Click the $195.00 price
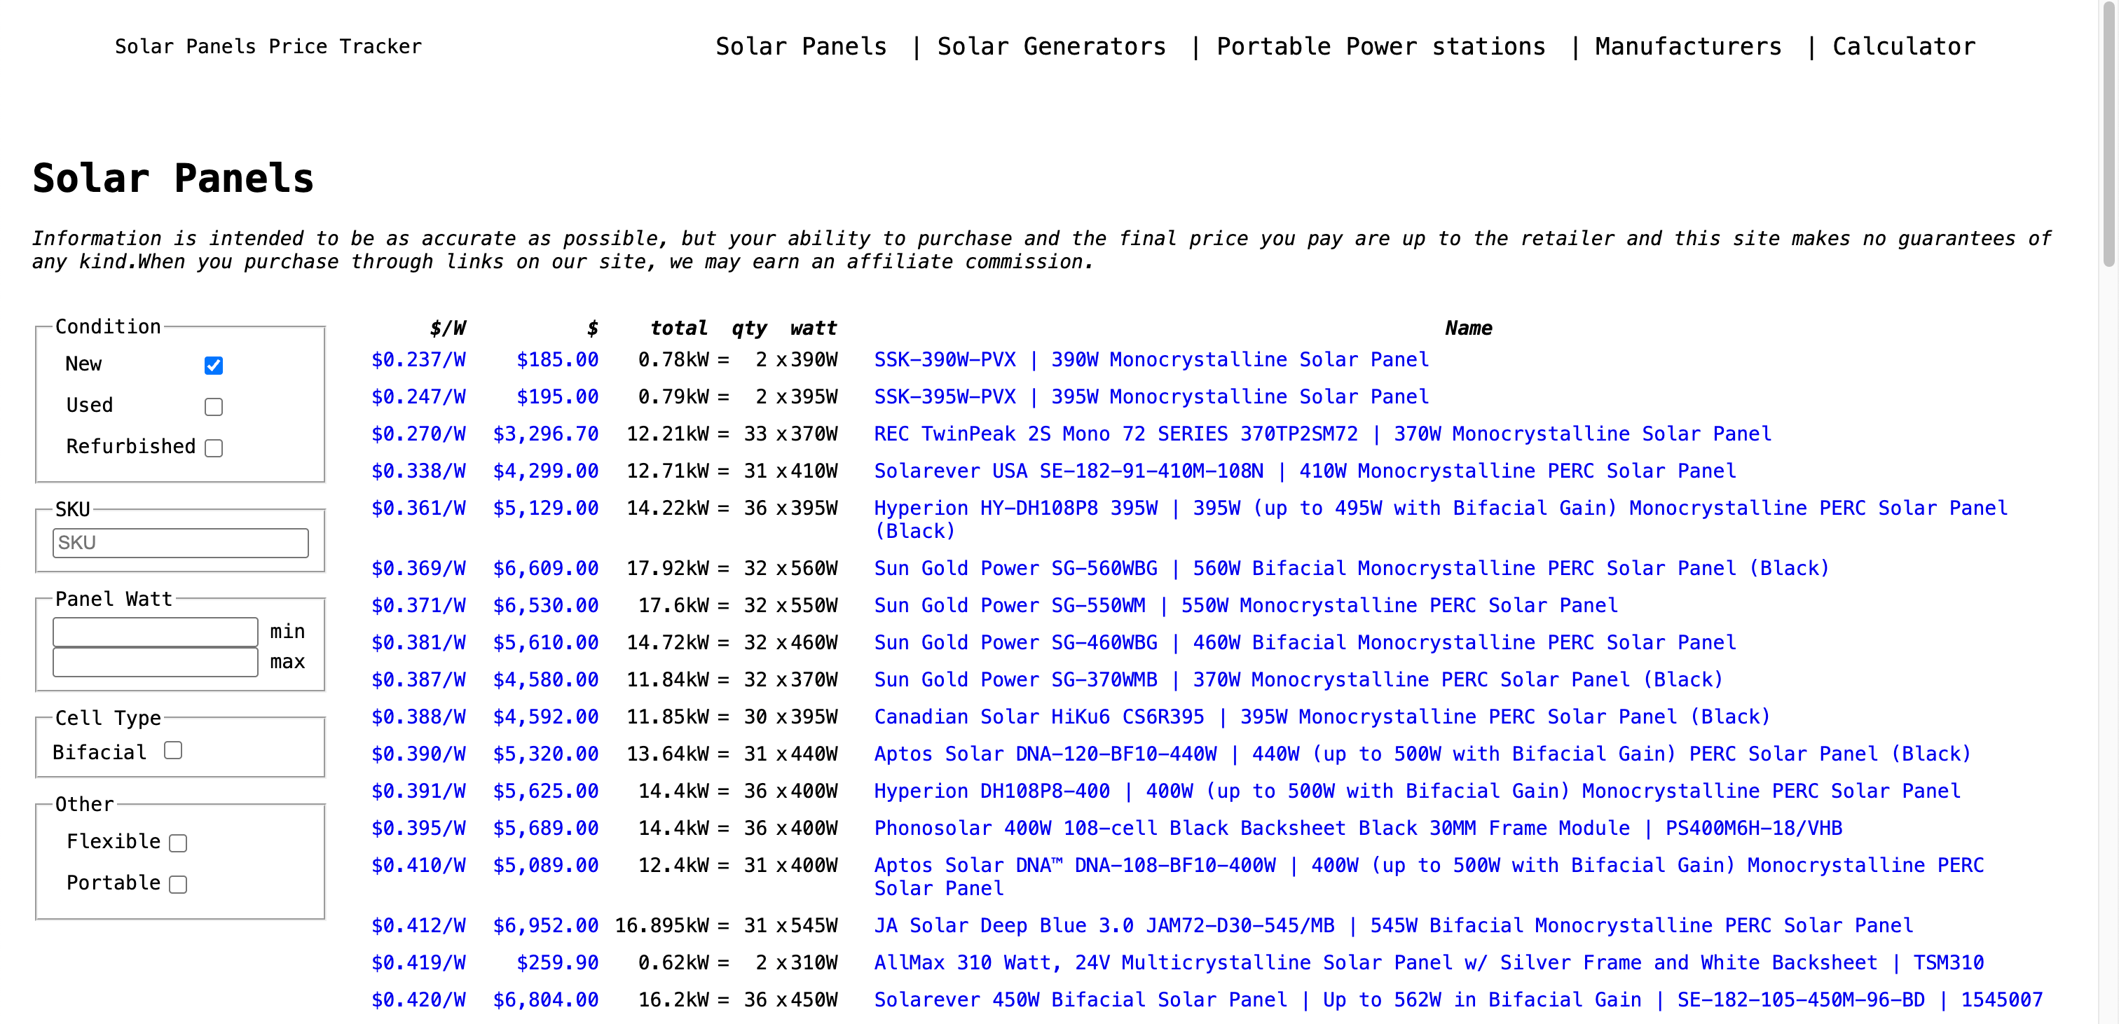Viewport: 2119px width, 1024px height. [558, 396]
